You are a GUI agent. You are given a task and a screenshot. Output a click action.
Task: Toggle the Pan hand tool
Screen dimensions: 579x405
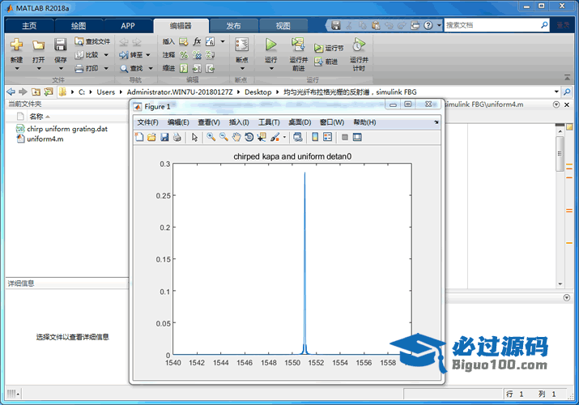236,138
